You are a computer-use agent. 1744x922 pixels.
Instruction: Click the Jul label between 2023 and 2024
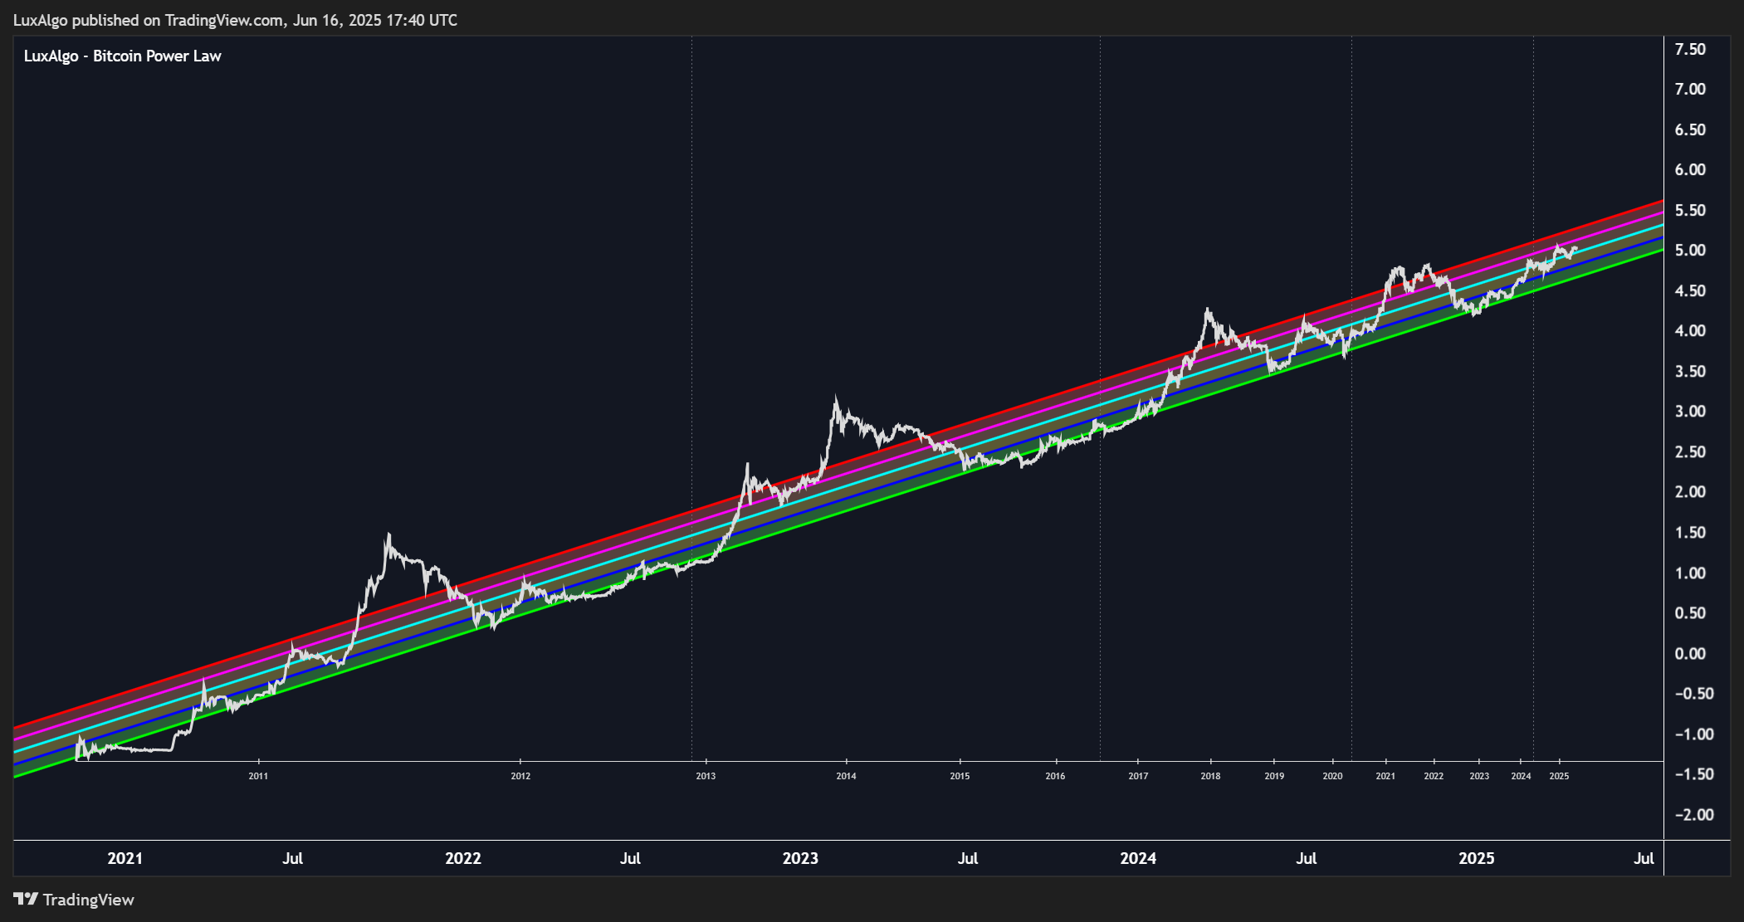coord(968,858)
